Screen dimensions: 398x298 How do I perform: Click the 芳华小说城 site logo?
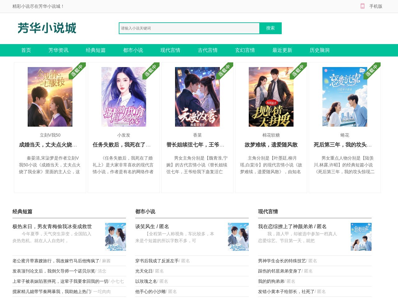[x=47, y=28]
